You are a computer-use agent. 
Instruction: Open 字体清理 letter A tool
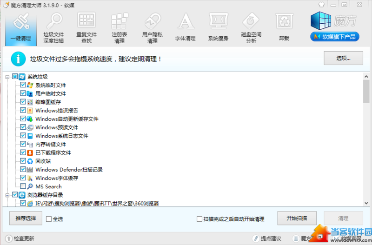[185, 28]
